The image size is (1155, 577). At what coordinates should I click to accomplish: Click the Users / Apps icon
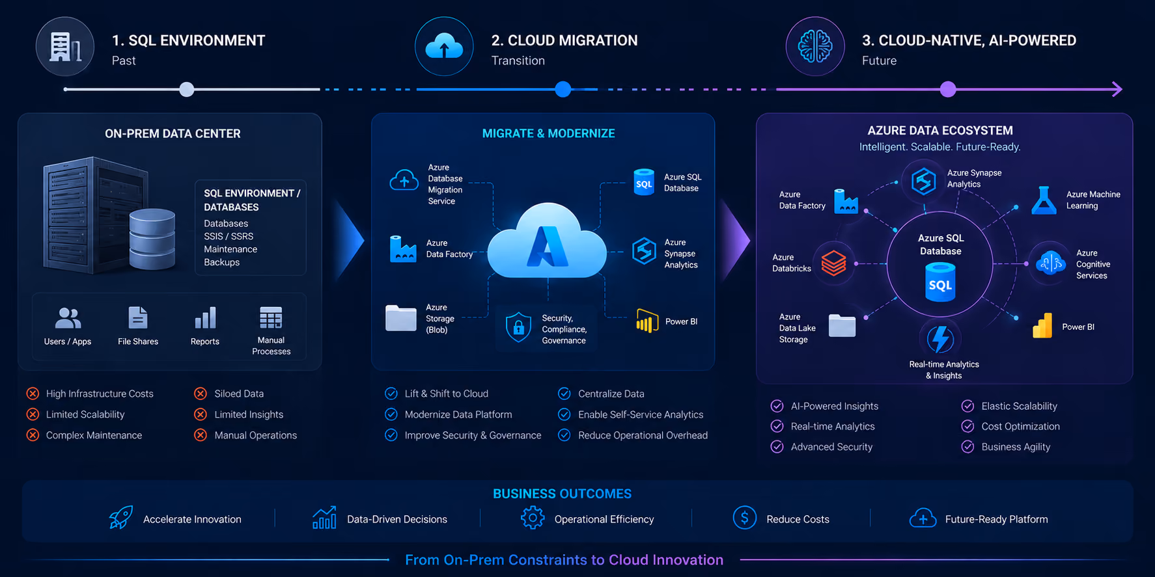point(68,318)
